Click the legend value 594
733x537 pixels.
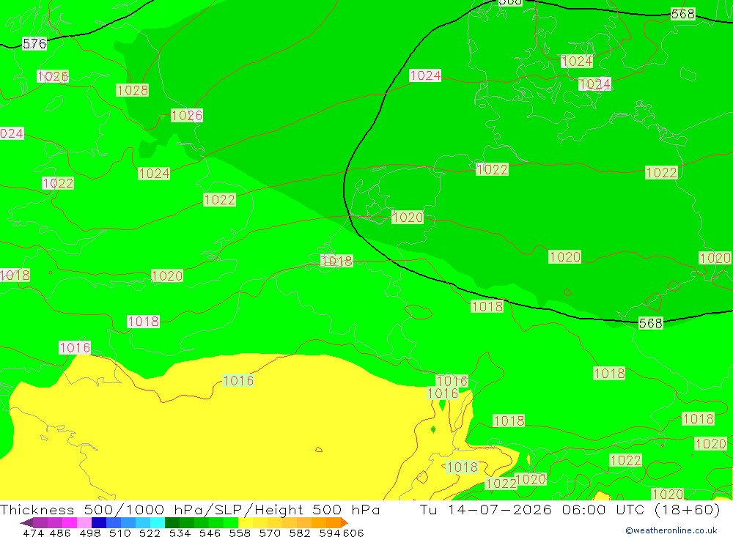click(x=330, y=533)
